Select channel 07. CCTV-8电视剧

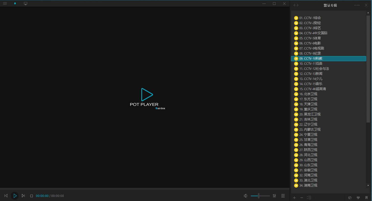[x=328, y=48]
